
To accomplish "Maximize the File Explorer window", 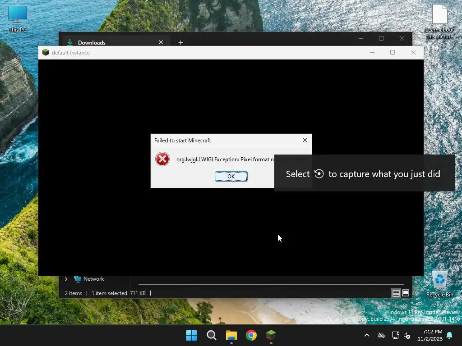I will [x=381, y=38].
